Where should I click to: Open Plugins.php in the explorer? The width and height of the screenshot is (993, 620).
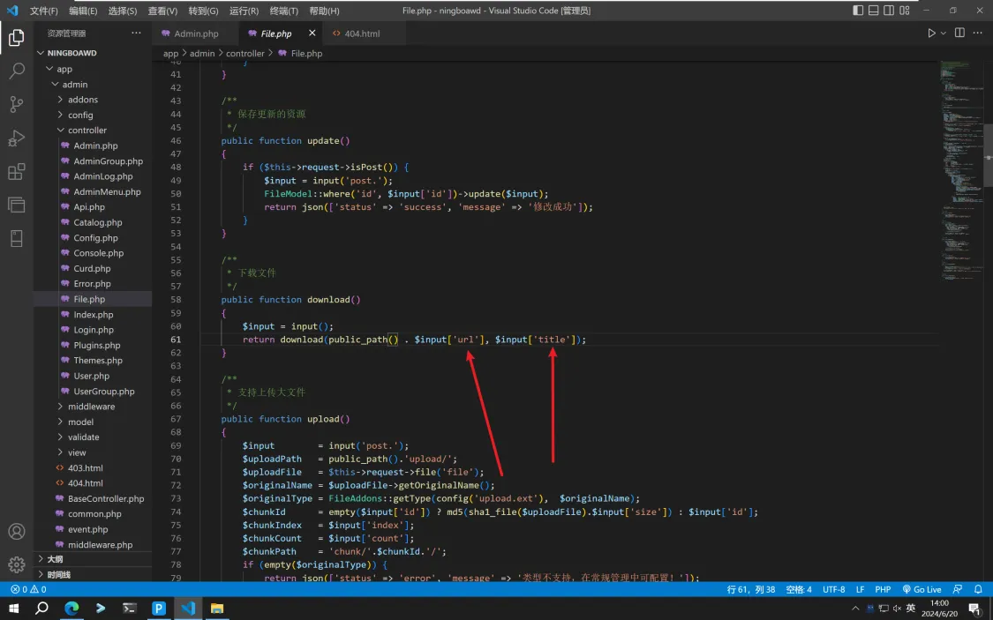[97, 346]
